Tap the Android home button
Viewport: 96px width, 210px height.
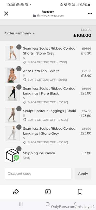(48, 204)
